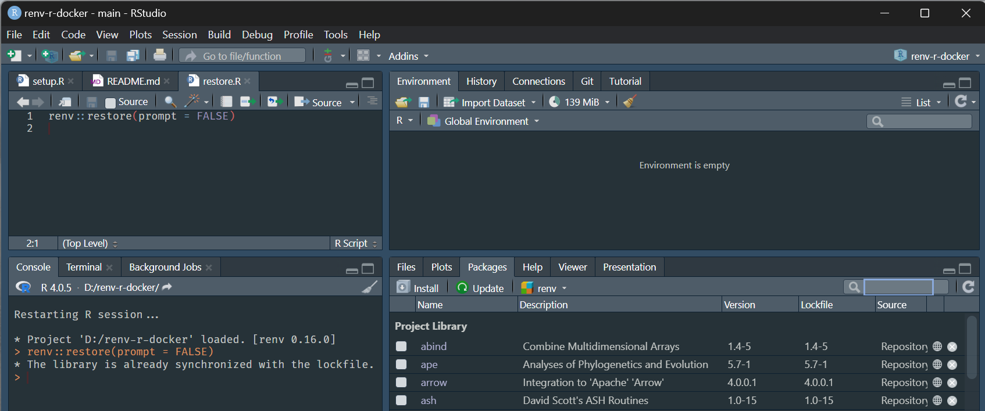Screen dimensions: 985x411
Task: Switch to the History tab
Action: 481,81
